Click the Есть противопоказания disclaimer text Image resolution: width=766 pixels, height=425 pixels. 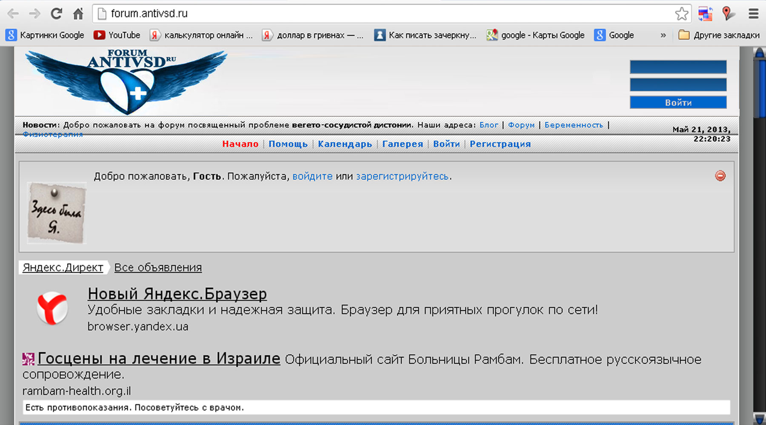[x=134, y=408]
